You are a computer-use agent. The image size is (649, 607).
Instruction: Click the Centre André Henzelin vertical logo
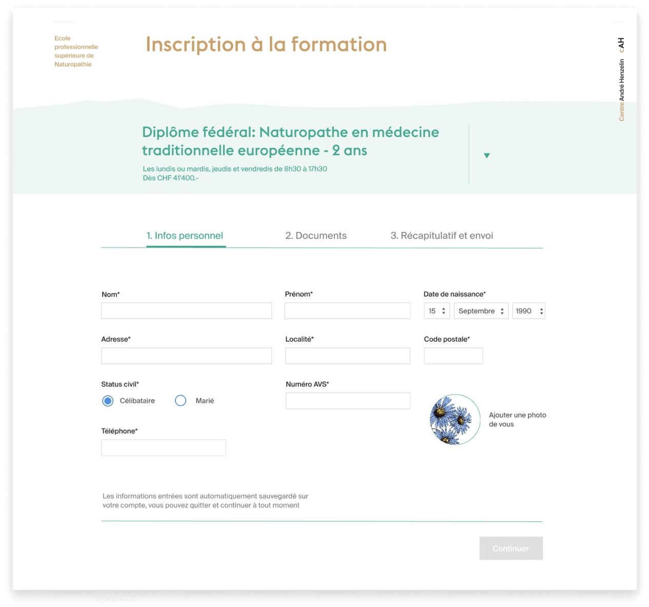[x=621, y=80]
